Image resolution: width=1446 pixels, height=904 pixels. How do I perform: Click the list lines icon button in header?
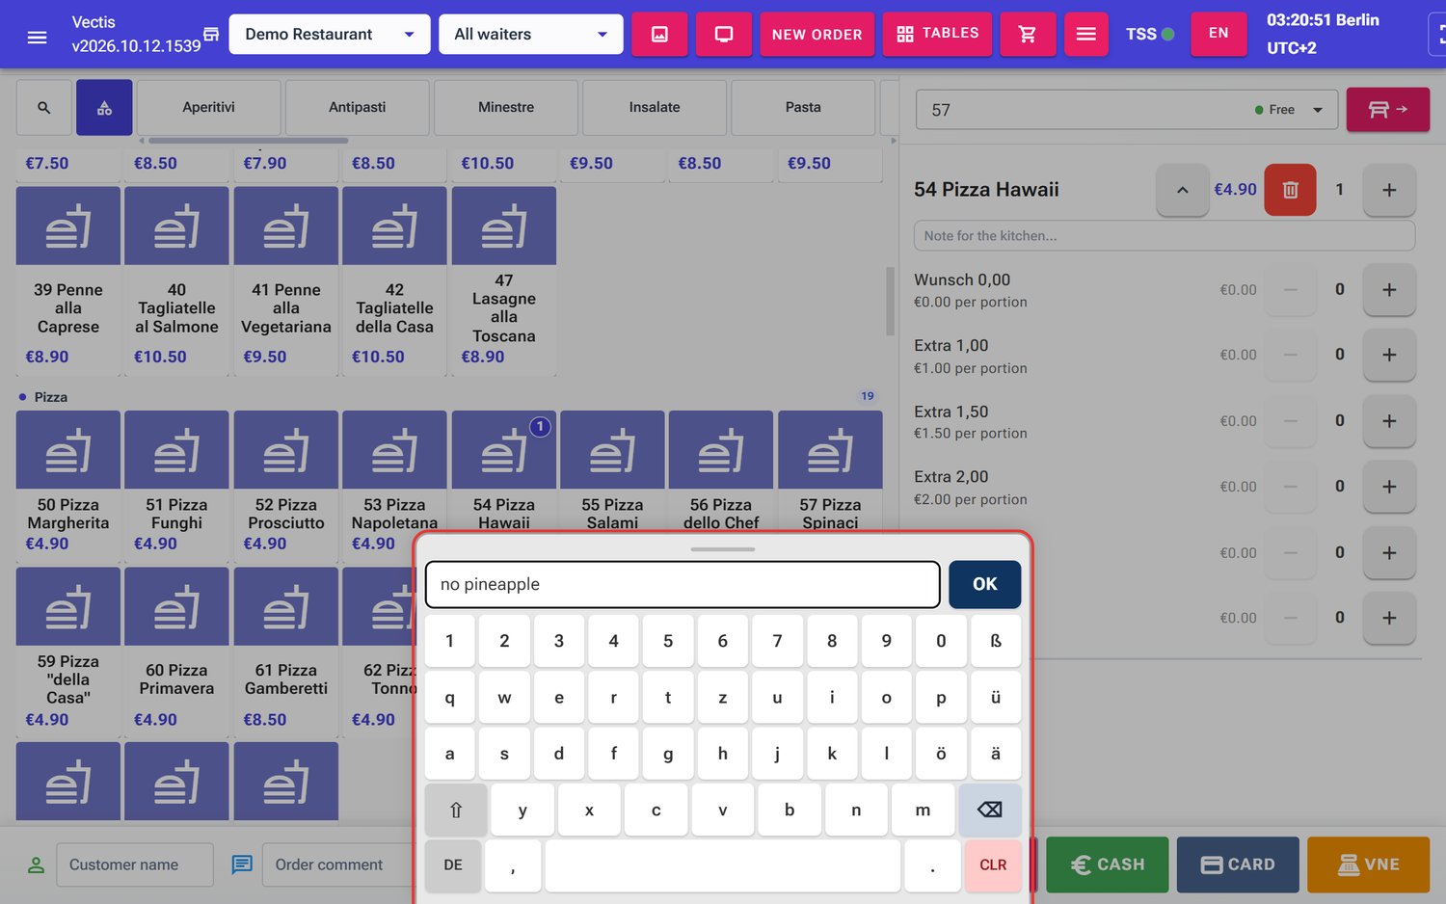point(1086,35)
